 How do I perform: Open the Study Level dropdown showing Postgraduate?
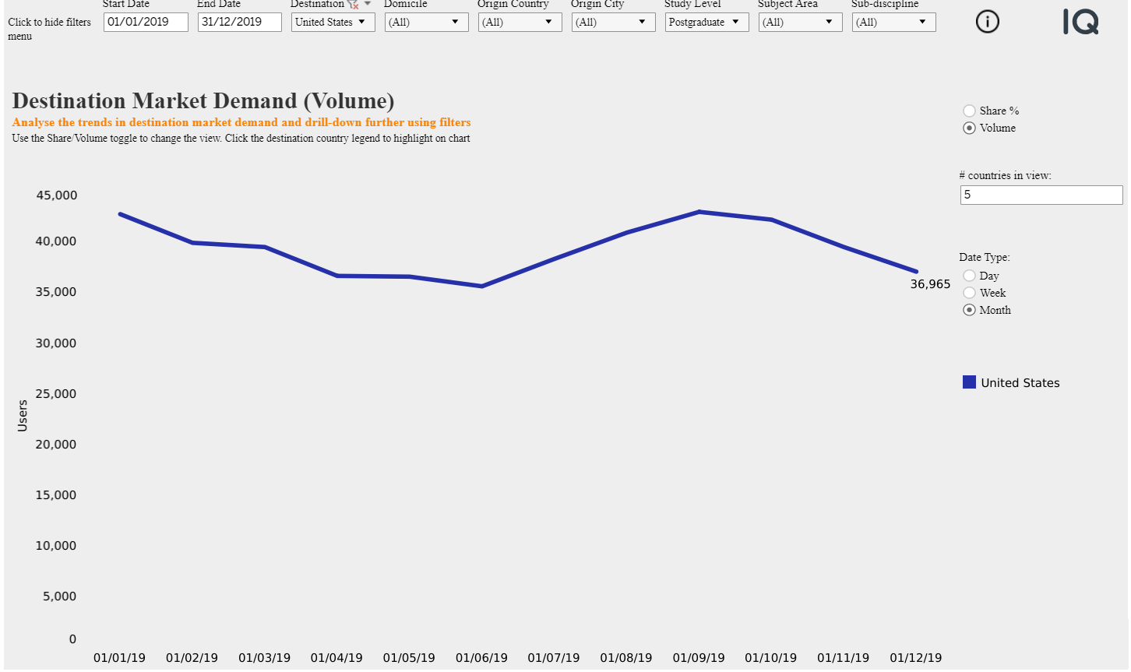[707, 22]
